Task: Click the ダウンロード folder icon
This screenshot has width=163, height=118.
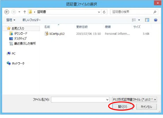Action: click(11, 33)
